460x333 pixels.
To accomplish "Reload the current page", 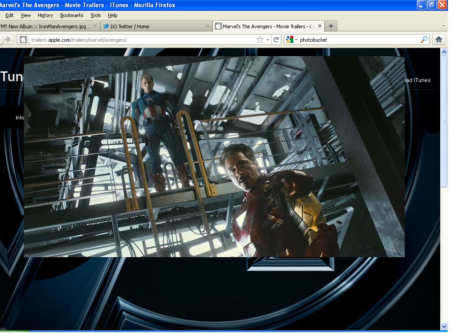I will 276,39.
